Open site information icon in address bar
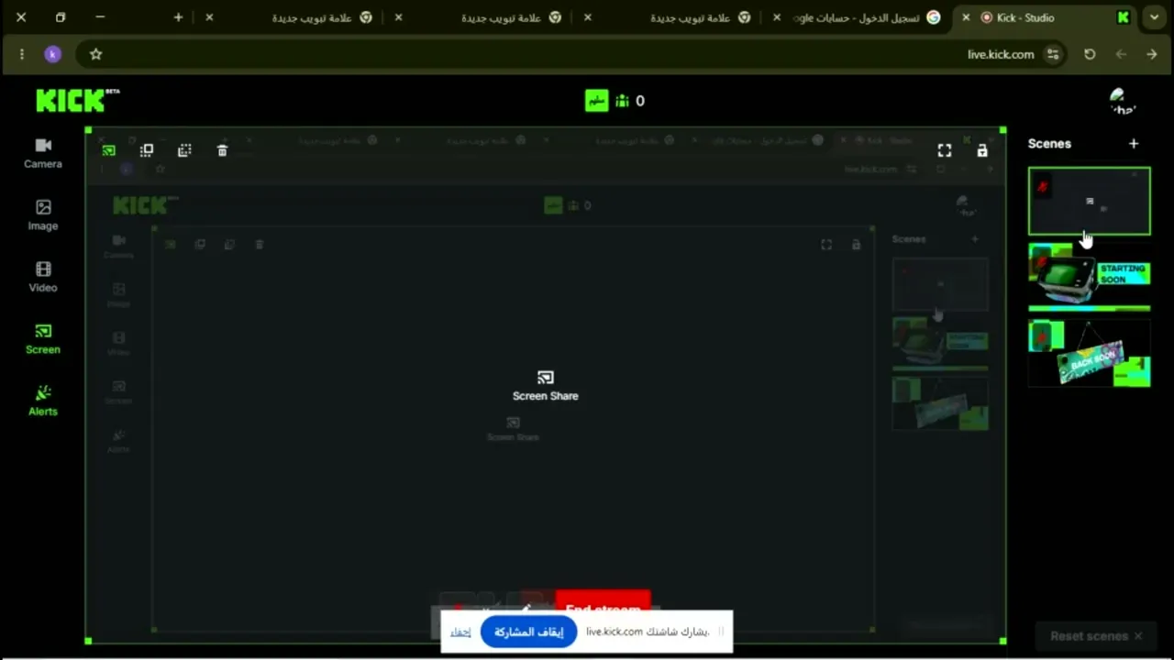The width and height of the screenshot is (1174, 660). tap(1053, 54)
